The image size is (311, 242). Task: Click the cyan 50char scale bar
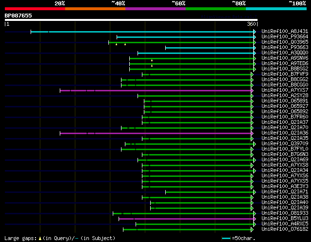tap(226, 238)
